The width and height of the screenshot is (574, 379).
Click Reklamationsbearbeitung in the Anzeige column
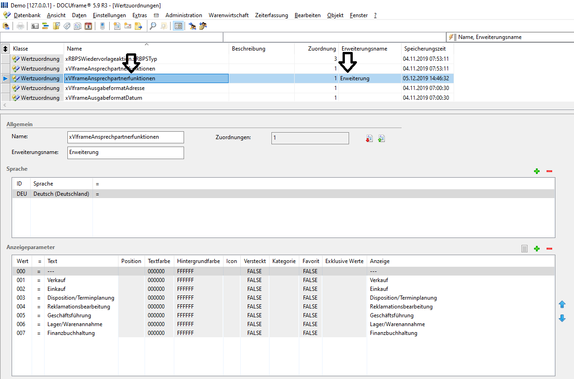[401, 307]
